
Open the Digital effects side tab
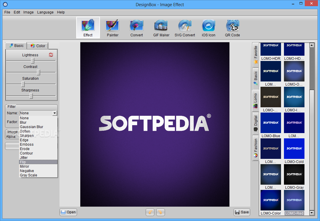tap(256, 123)
